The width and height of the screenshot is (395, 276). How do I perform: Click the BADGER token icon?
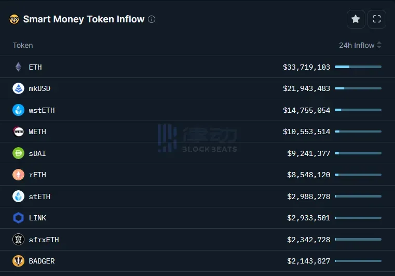pos(18,261)
